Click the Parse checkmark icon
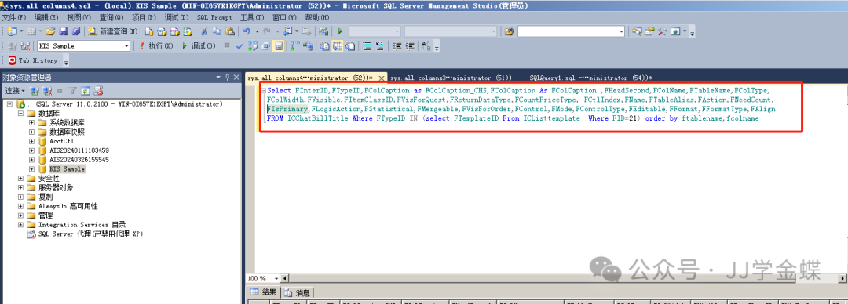 point(240,46)
